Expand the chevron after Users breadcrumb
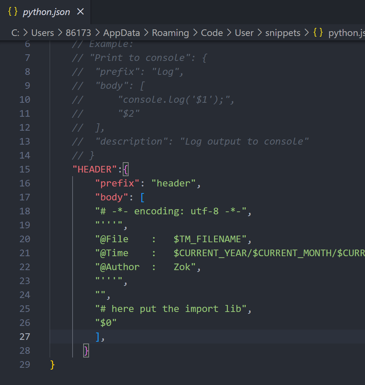 [x=60, y=33]
